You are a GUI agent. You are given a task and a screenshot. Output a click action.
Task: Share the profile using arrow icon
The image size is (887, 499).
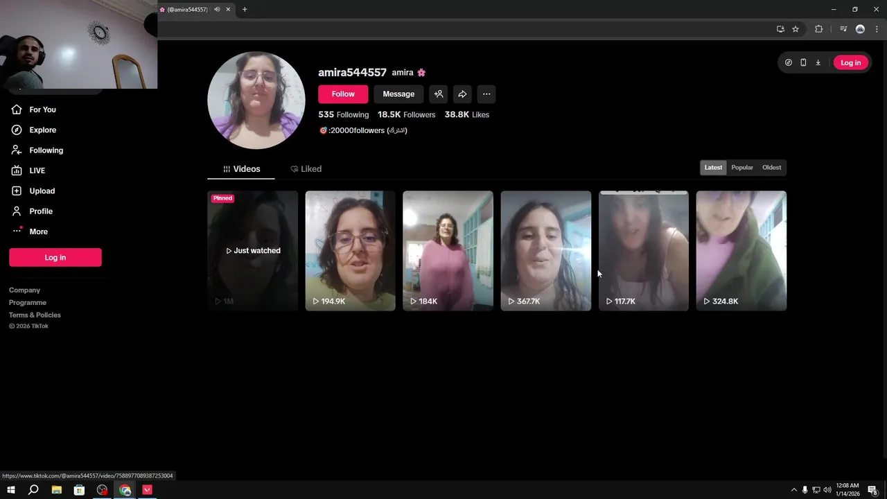[462, 94]
